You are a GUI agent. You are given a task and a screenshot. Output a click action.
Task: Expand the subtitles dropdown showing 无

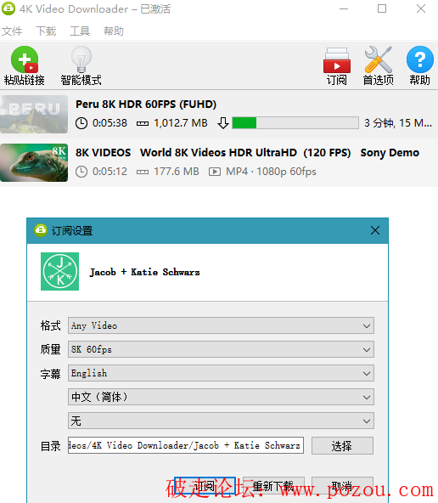pyautogui.click(x=221, y=421)
